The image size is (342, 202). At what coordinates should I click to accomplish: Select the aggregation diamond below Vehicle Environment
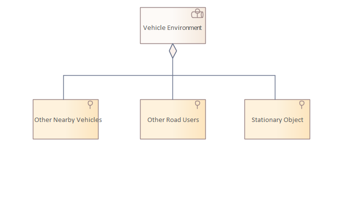point(173,51)
